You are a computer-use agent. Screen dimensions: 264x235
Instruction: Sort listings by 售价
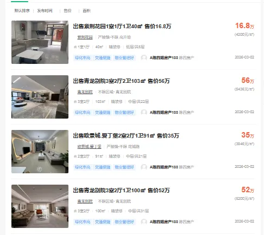(67, 11)
